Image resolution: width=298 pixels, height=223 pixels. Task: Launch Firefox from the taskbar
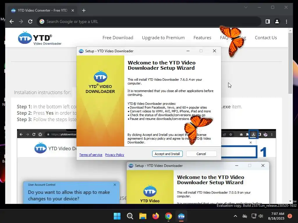(x=156, y=216)
